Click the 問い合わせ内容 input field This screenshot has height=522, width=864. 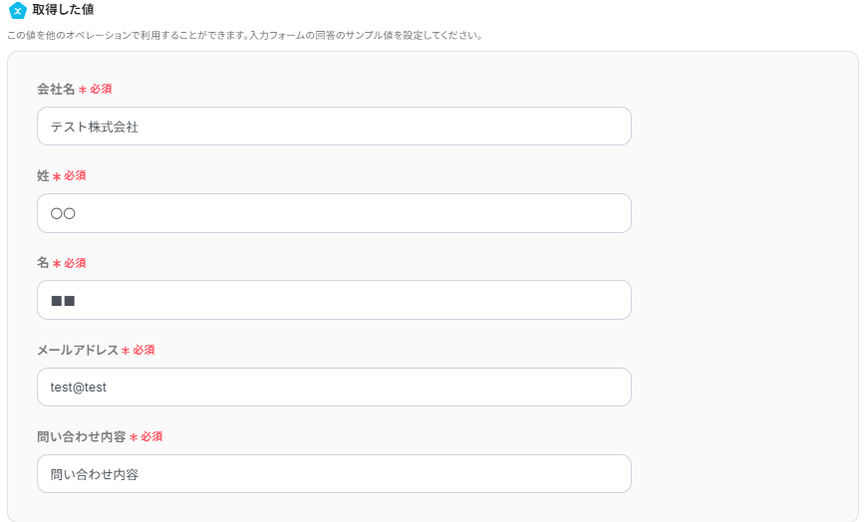[334, 474]
